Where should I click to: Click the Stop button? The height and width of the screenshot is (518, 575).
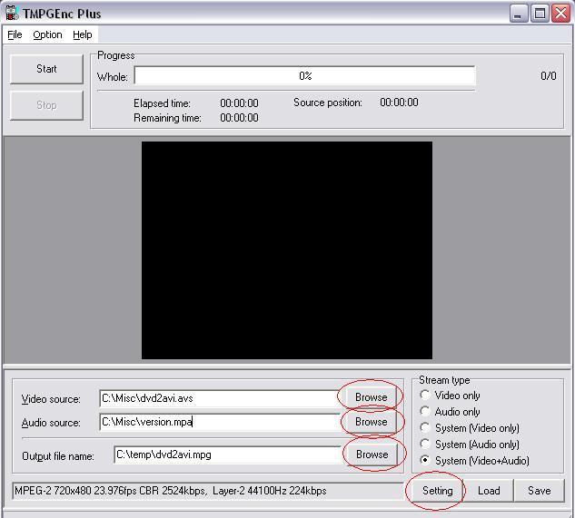[46, 105]
